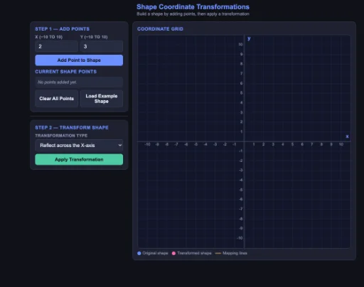Open the Transformation Type dropdown
The image size is (364, 287).
pyautogui.click(x=79, y=146)
